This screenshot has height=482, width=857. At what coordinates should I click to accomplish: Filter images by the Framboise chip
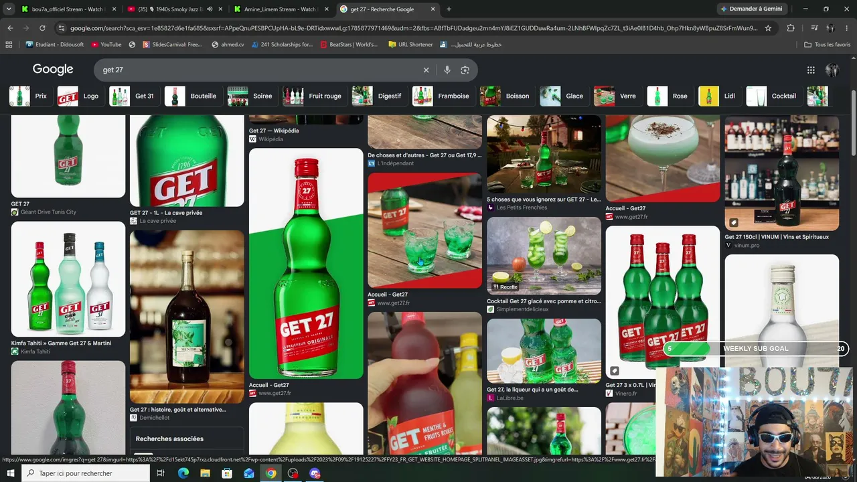[443, 96]
